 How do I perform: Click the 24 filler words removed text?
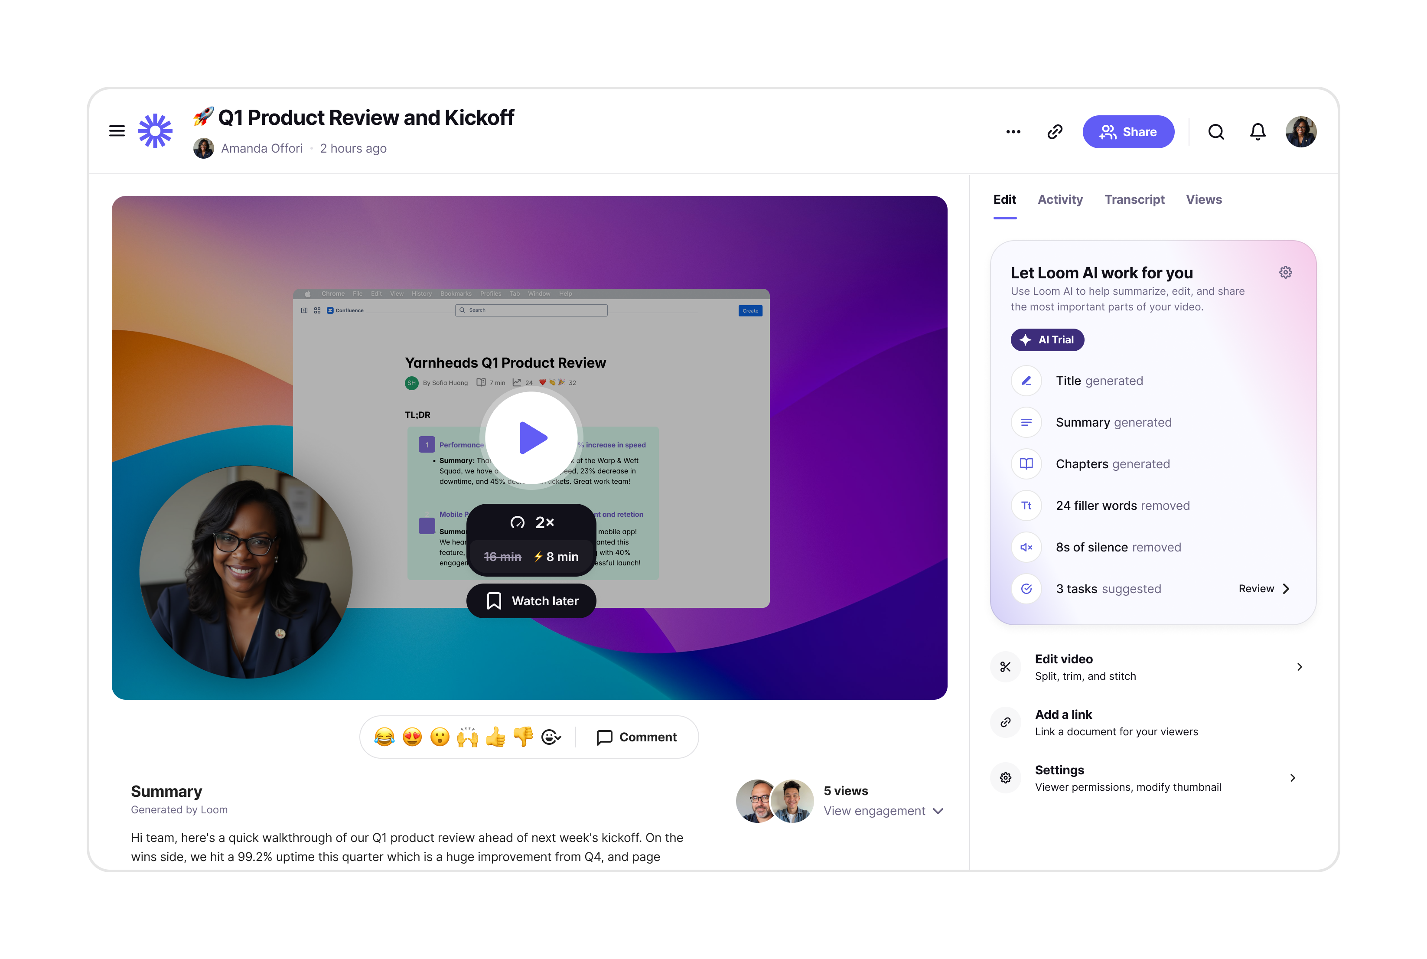click(1123, 506)
